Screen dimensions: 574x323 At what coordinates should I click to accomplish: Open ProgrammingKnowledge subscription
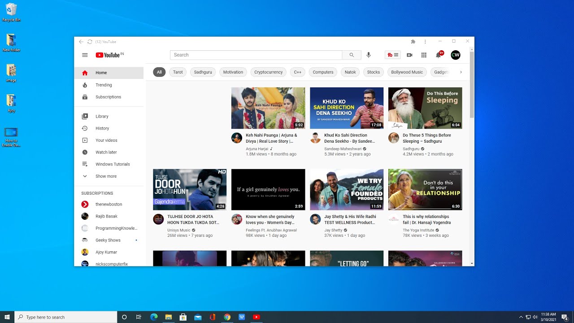109,228
